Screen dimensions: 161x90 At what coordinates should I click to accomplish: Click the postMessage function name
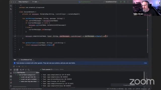(x=30, y=18)
